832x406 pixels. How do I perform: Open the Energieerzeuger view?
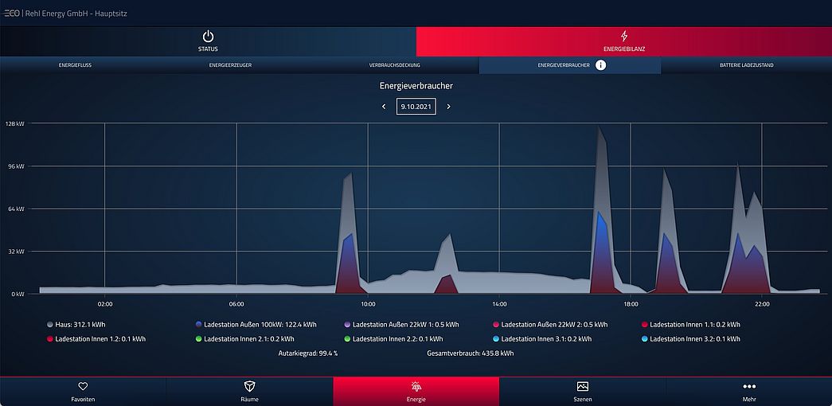click(x=230, y=65)
